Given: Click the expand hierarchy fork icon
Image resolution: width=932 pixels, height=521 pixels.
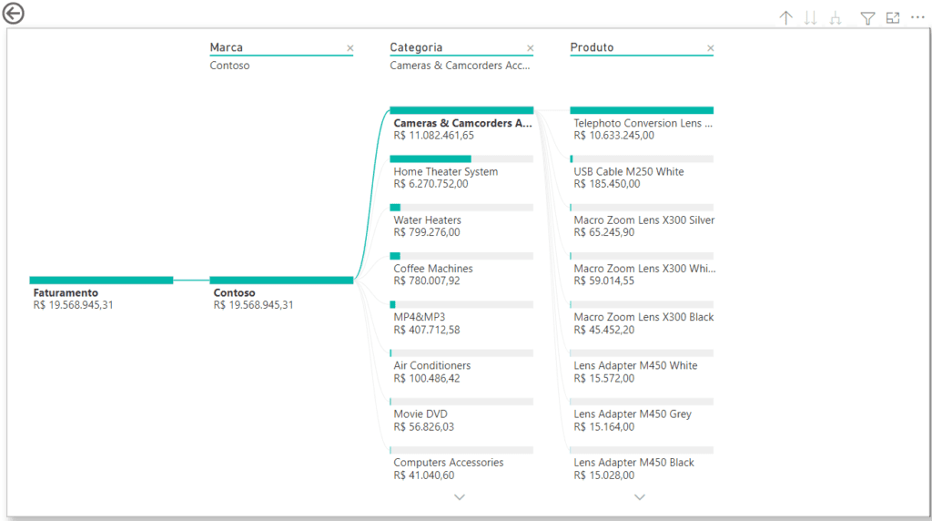Looking at the screenshot, I should point(836,18).
